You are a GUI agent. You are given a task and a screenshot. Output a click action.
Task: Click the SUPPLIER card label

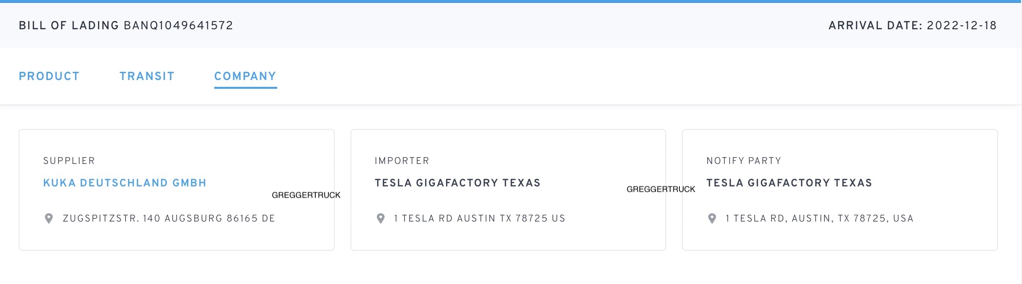pos(69,161)
